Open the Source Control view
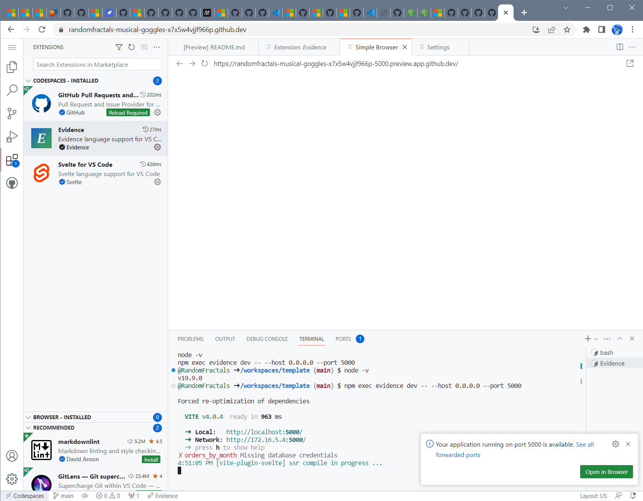Screen dimensions: 643x501 pos(12,113)
